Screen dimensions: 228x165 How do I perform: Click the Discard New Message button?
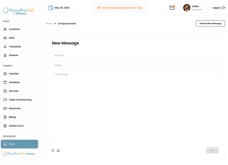[x=210, y=24]
